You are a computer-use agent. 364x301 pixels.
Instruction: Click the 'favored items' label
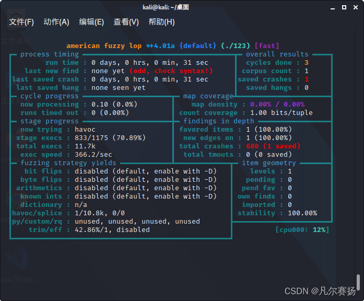coord(206,130)
